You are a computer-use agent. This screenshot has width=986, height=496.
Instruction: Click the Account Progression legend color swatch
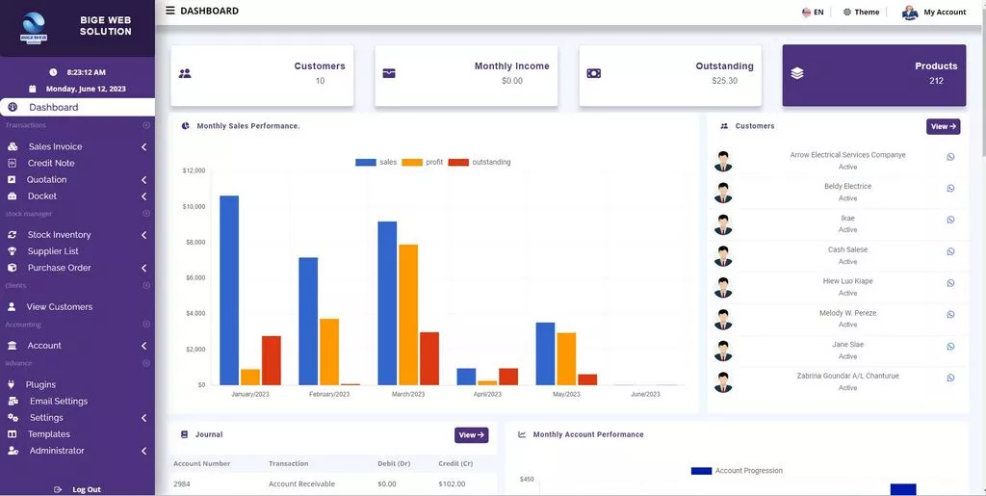coord(701,471)
